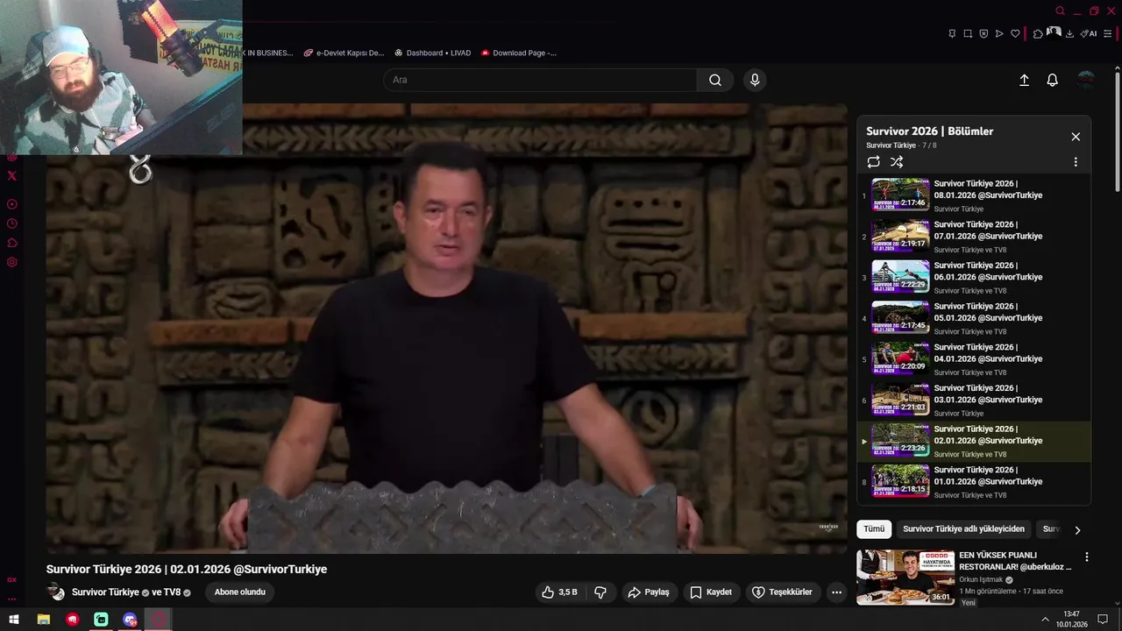Open sidebar three-dots setup menu

[11, 599]
